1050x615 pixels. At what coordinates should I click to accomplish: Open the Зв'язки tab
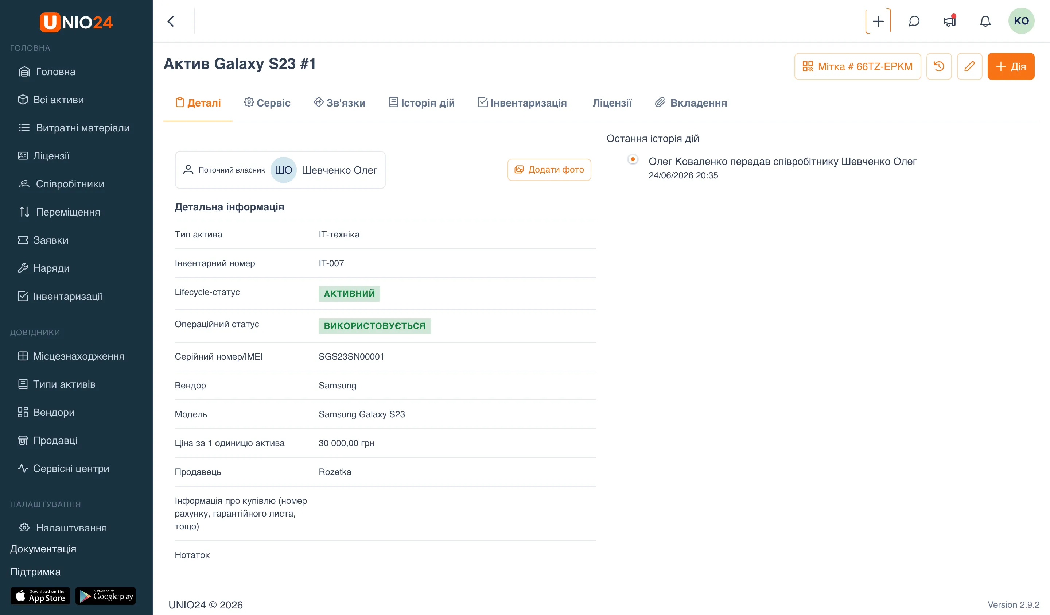pyautogui.click(x=339, y=103)
